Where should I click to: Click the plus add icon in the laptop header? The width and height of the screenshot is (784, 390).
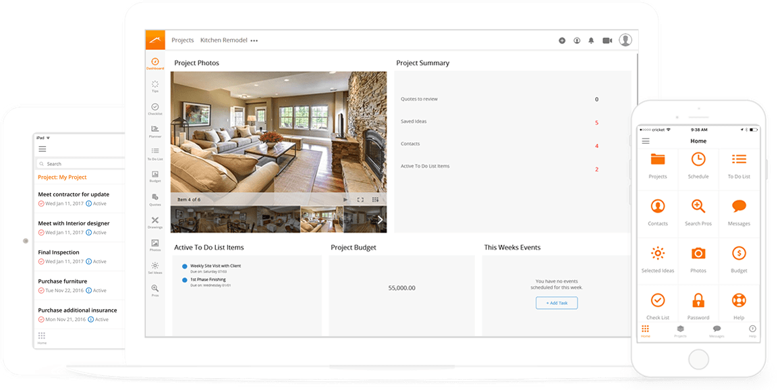tap(562, 40)
